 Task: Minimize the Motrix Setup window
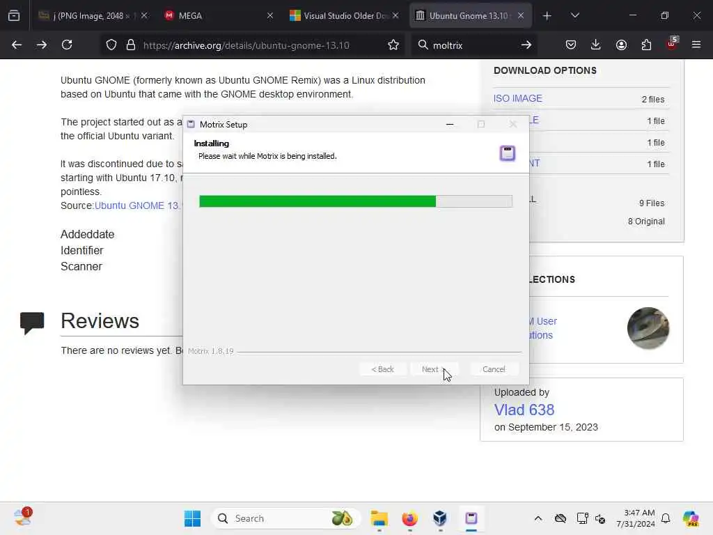click(x=450, y=124)
